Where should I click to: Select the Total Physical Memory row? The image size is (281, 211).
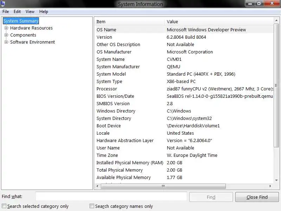pyautogui.click(x=184, y=170)
